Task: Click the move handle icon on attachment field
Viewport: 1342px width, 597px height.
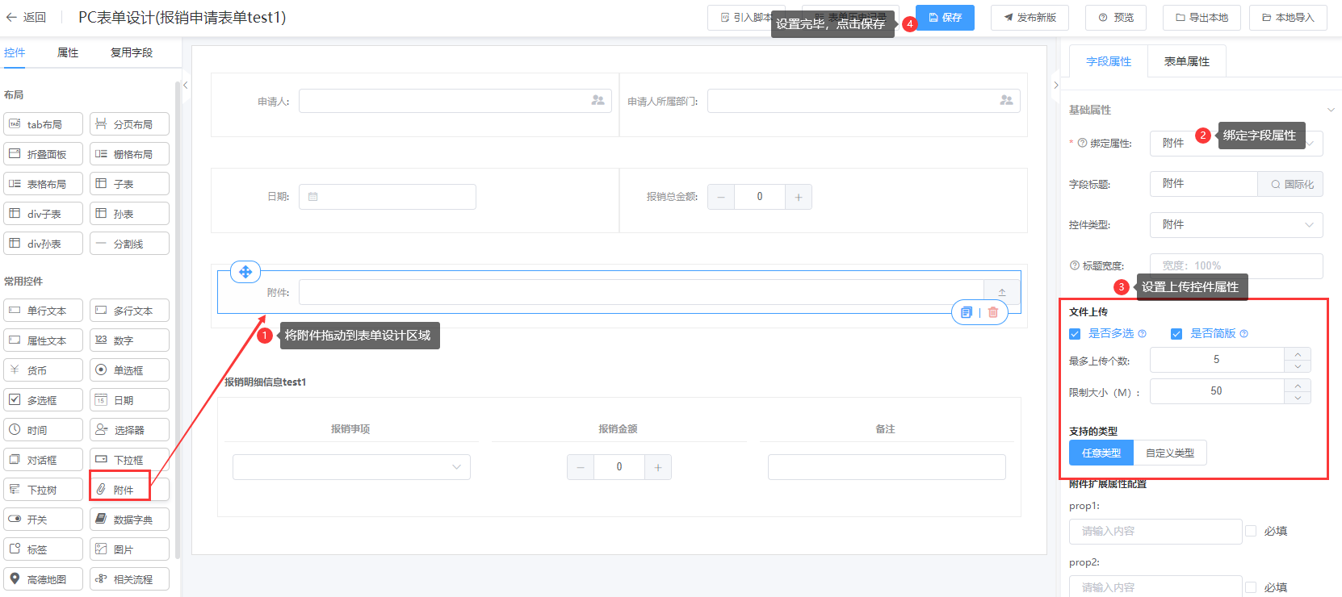Action: click(x=245, y=272)
